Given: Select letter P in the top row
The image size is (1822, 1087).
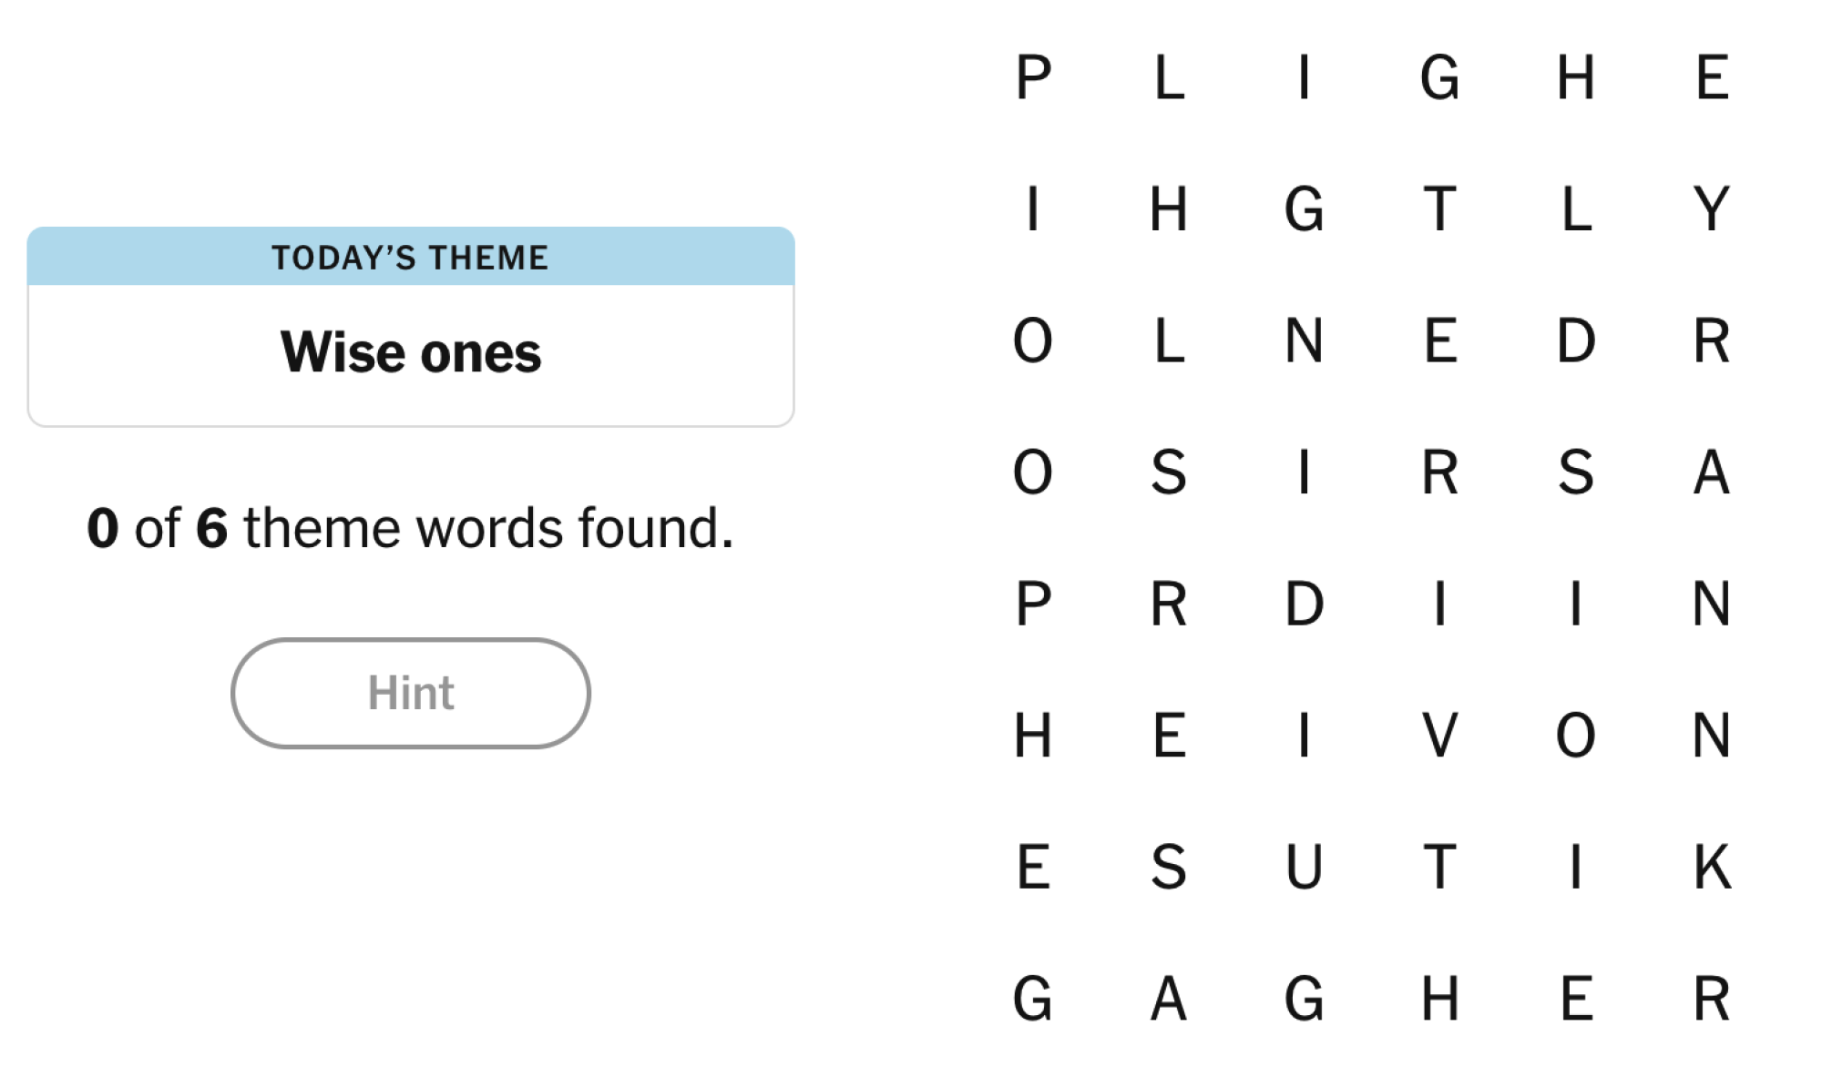Looking at the screenshot, I should pyautogui.click(x=1033, y=77).
